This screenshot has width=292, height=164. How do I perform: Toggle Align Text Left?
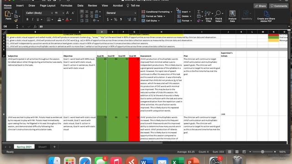coord(82,16)
